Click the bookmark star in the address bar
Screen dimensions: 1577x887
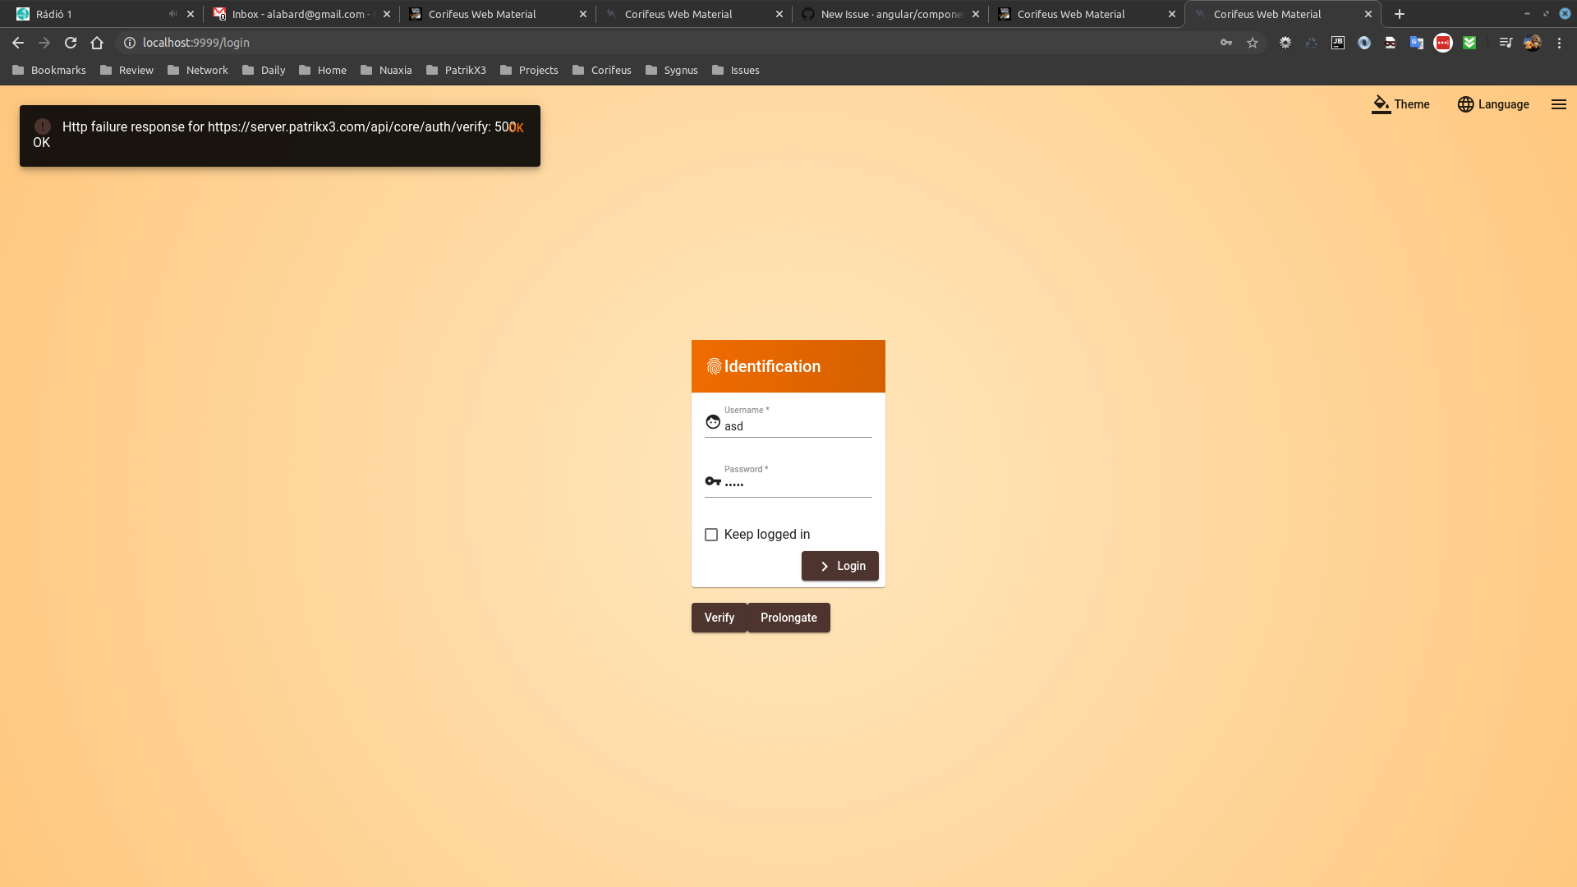pyautogui.click(x=1253, y=42)
